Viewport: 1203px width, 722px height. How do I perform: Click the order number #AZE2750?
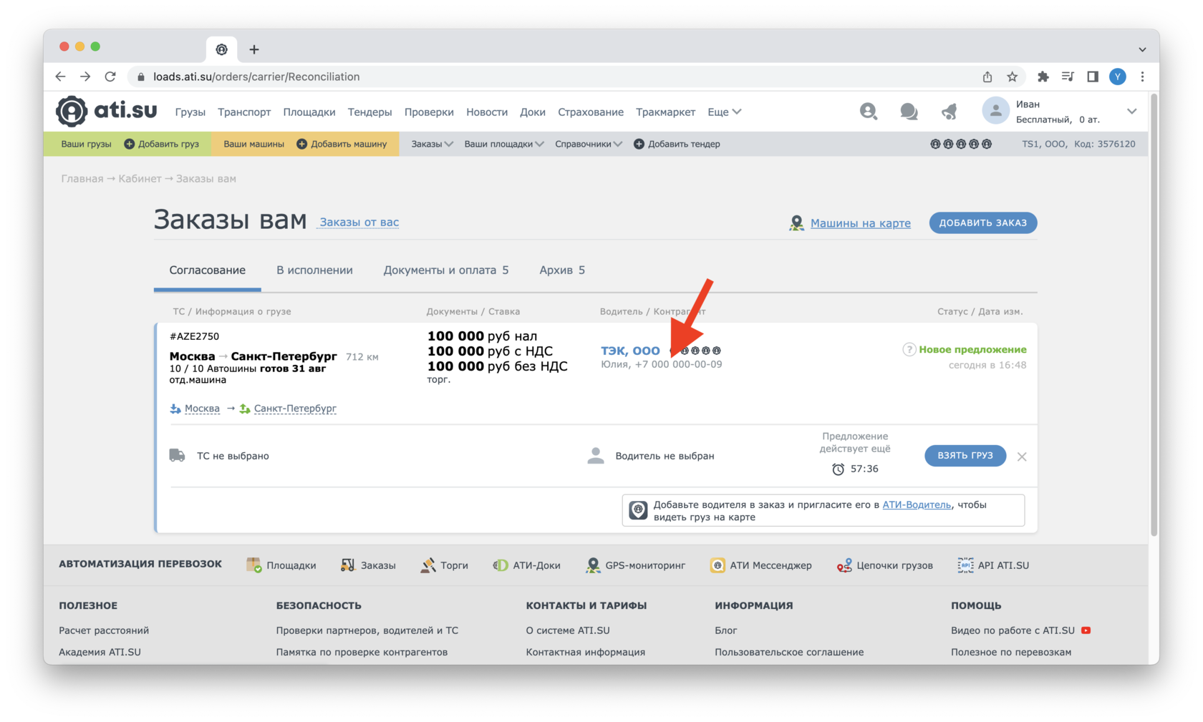[x=194, y=336]
